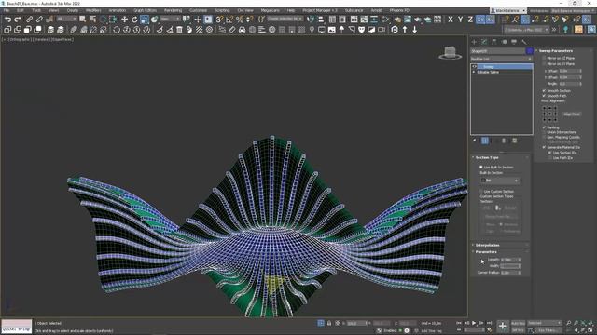The height and width of the screenshot is (335, 597).
Task: Click the down arrow icon in second toolbar
Action: [414, 30]
